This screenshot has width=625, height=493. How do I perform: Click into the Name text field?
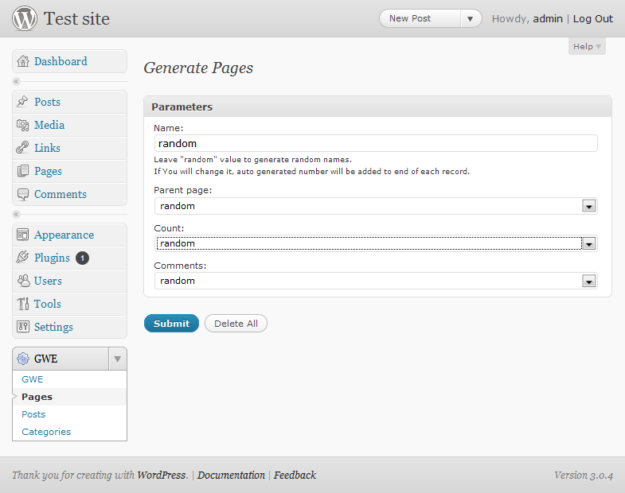pos(376,143)
